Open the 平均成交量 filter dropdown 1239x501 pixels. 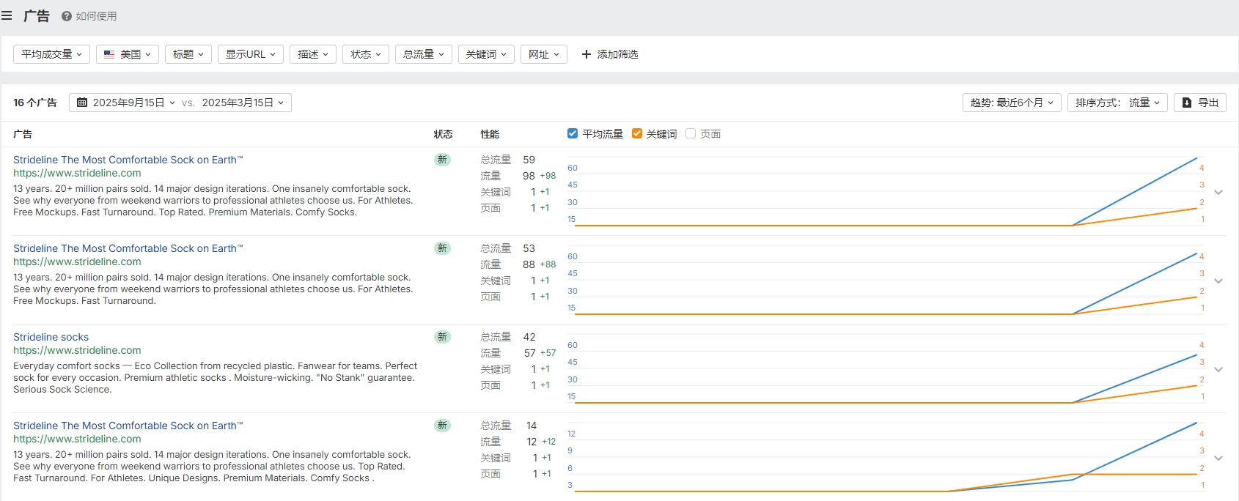(x=51, y=54)
